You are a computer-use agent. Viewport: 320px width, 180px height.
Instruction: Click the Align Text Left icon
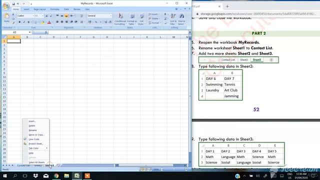(57, 22)
